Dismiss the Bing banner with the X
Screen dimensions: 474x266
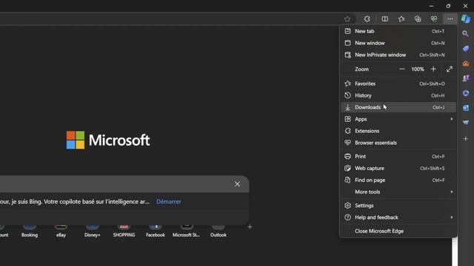[x=237, y=184]
